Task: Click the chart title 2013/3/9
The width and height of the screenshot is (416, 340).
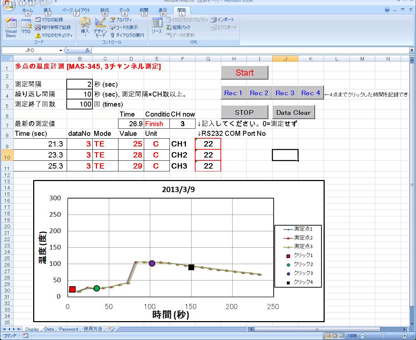Action: tap(178, 190)
